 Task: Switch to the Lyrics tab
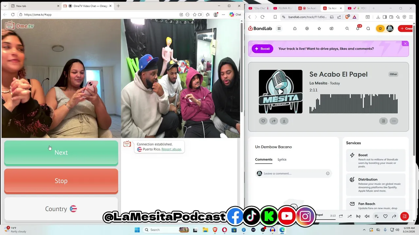coord(282,160)
